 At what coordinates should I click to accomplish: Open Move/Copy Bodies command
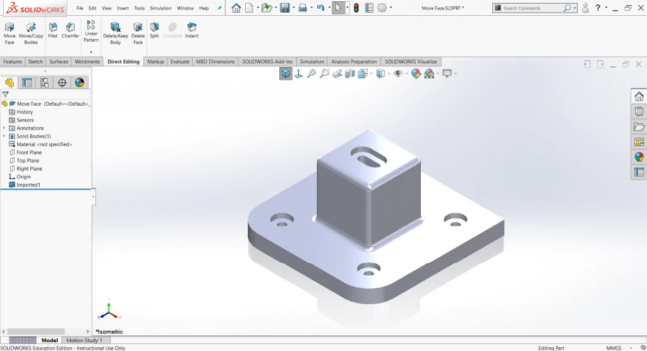click(x=31, y=34)
